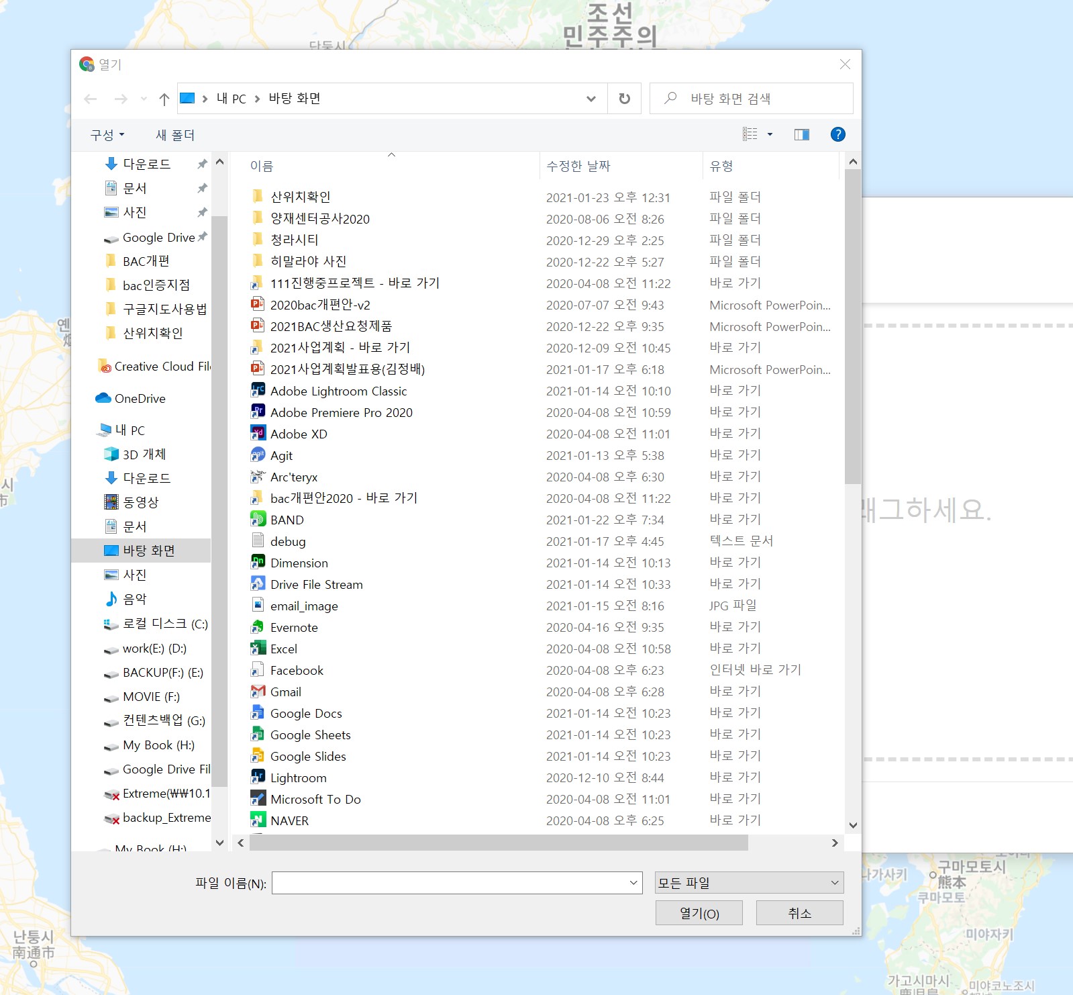Click the Lightroom shortcut icon
Image resolution: width=1073 pixels, height=995 pixels.
point(258,777)
